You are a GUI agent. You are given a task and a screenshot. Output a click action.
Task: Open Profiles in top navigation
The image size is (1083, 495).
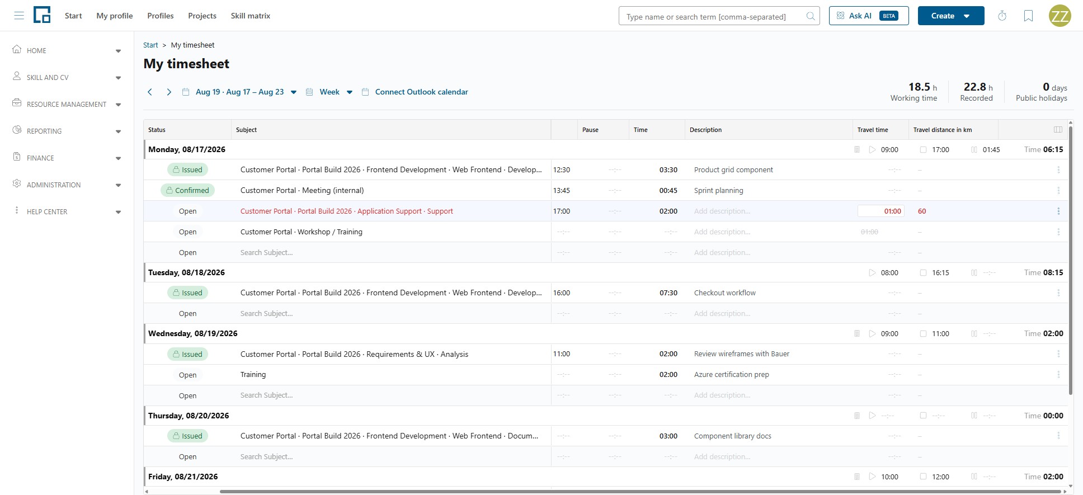point(161,16)
